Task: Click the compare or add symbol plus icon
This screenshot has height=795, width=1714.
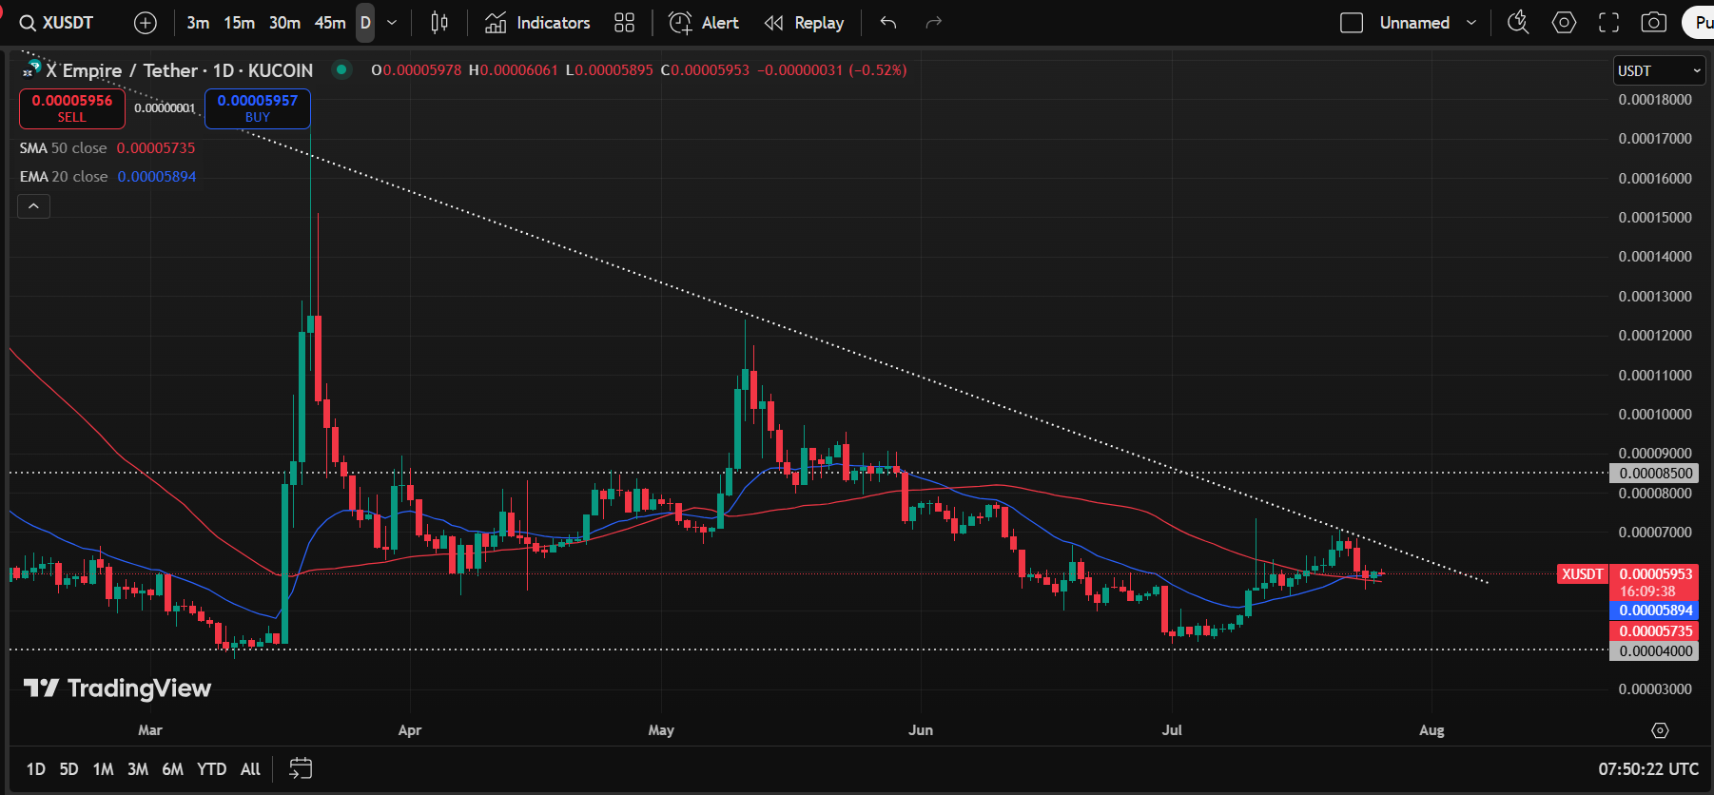Action: click(146, 23)
